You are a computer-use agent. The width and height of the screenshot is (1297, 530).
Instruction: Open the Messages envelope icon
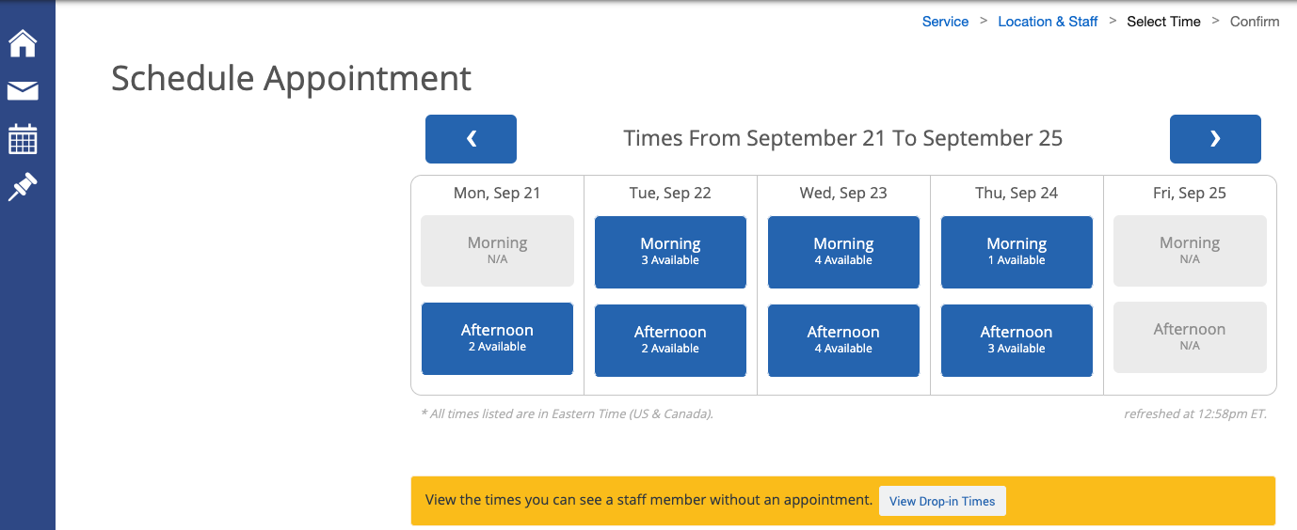pyautogui.click(x=23, y=91)
